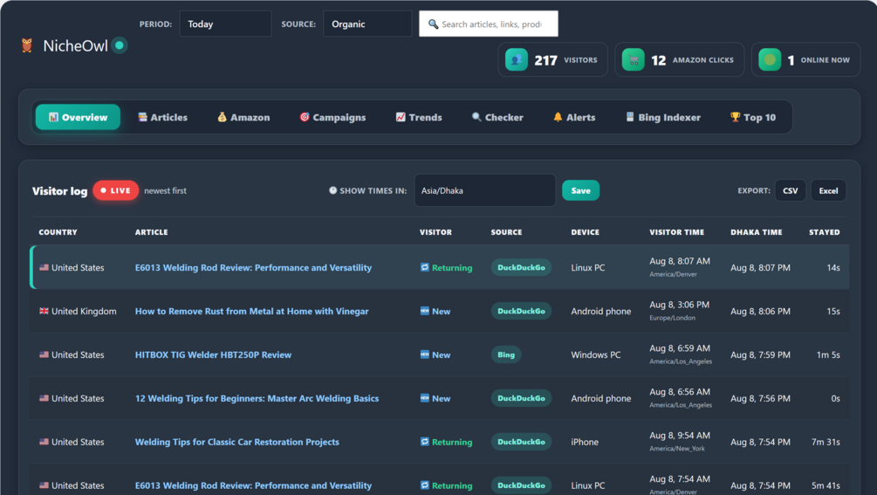Open 12 Welding Tips for Beginners link
Screen dimensions: 877x495
coord(257,398)
